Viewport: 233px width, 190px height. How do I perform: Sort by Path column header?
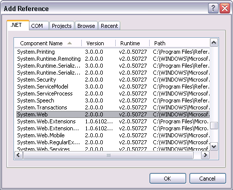(x=180, y=43)
